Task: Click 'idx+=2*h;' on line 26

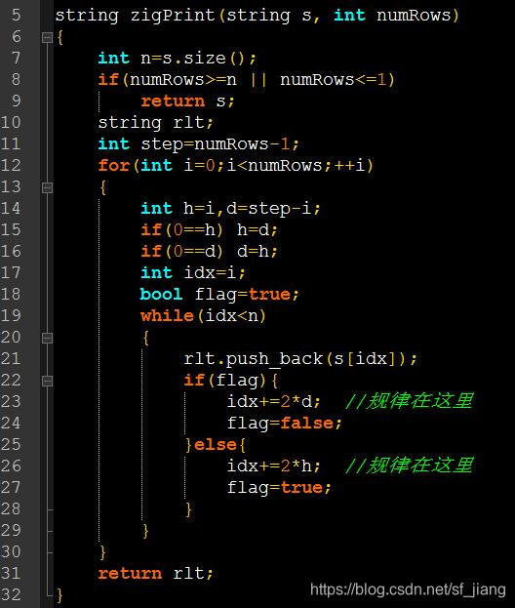Action: (273, 466)
